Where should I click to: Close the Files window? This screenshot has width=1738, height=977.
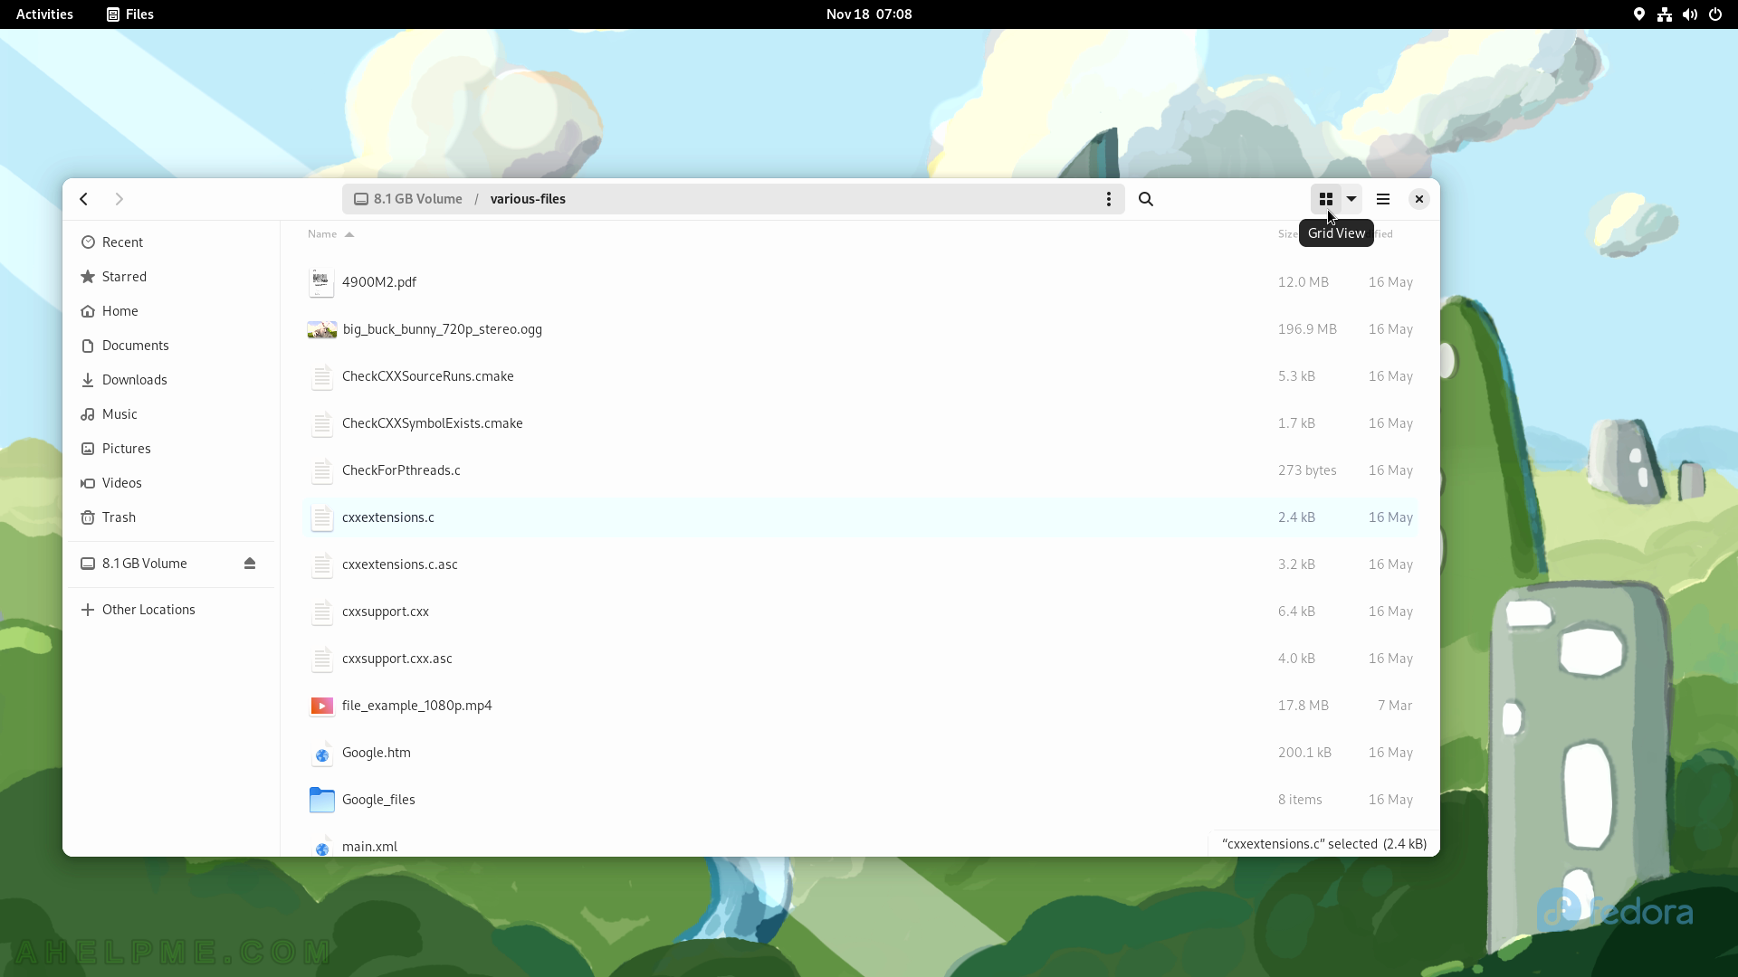pyautogui.click(x=1419, y=199)
